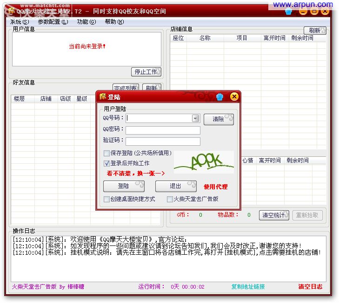Focus the 验证码 input field
Viewport: 339px width, 303px height.
tap(163, 142)
